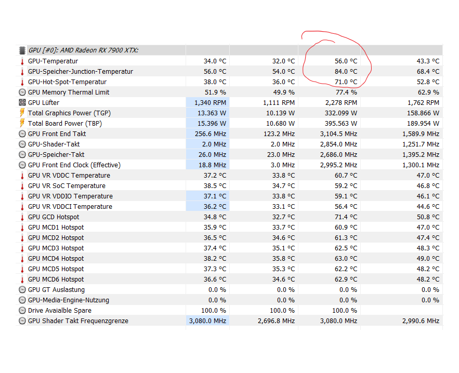Viewport: 459px width, 373px height.
Task: Click the thermometer icon beside GPU-Temperatur
Action: (22, 61)
